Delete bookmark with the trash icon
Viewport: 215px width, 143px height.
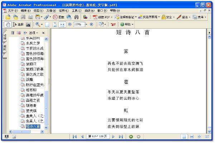(x=13, y=33)
